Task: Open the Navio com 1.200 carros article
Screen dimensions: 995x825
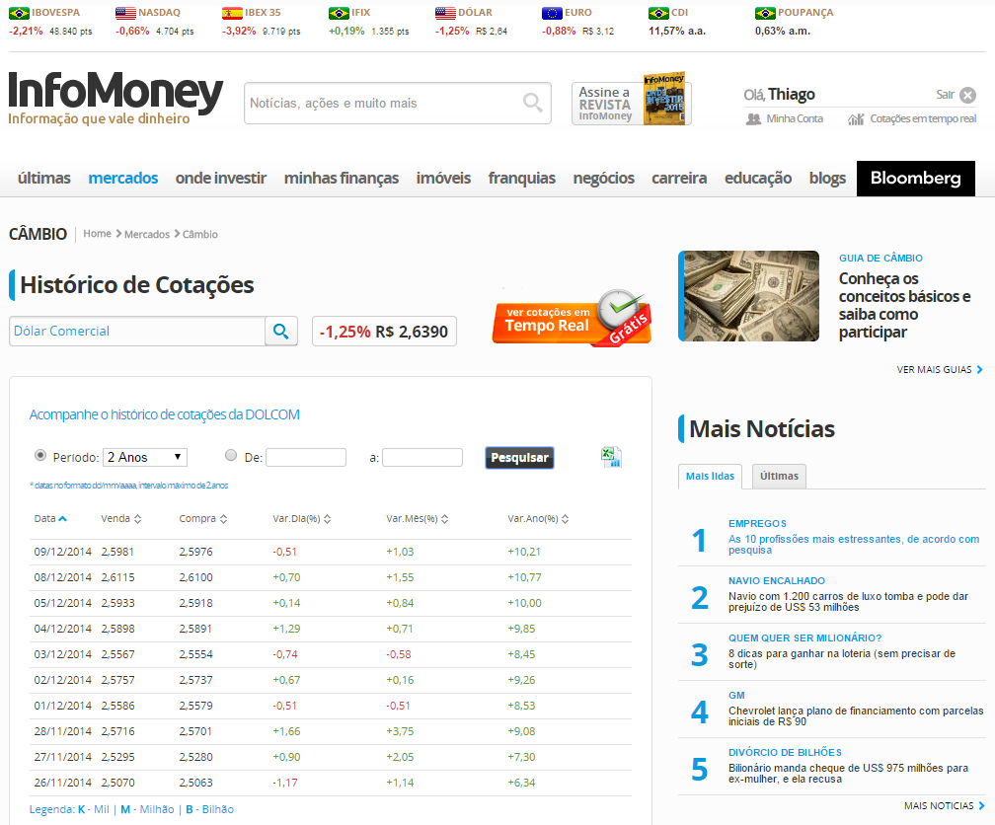Action: (849, 602)
